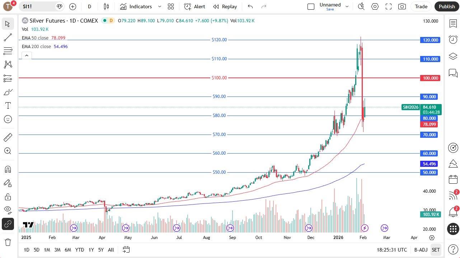Screen dimensions: 460x258
Task: Hide all drawings with the eye icon
Action: 8,210
